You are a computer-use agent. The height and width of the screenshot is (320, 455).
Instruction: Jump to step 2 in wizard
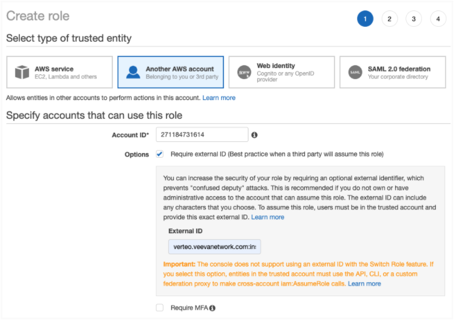point(389,19)
